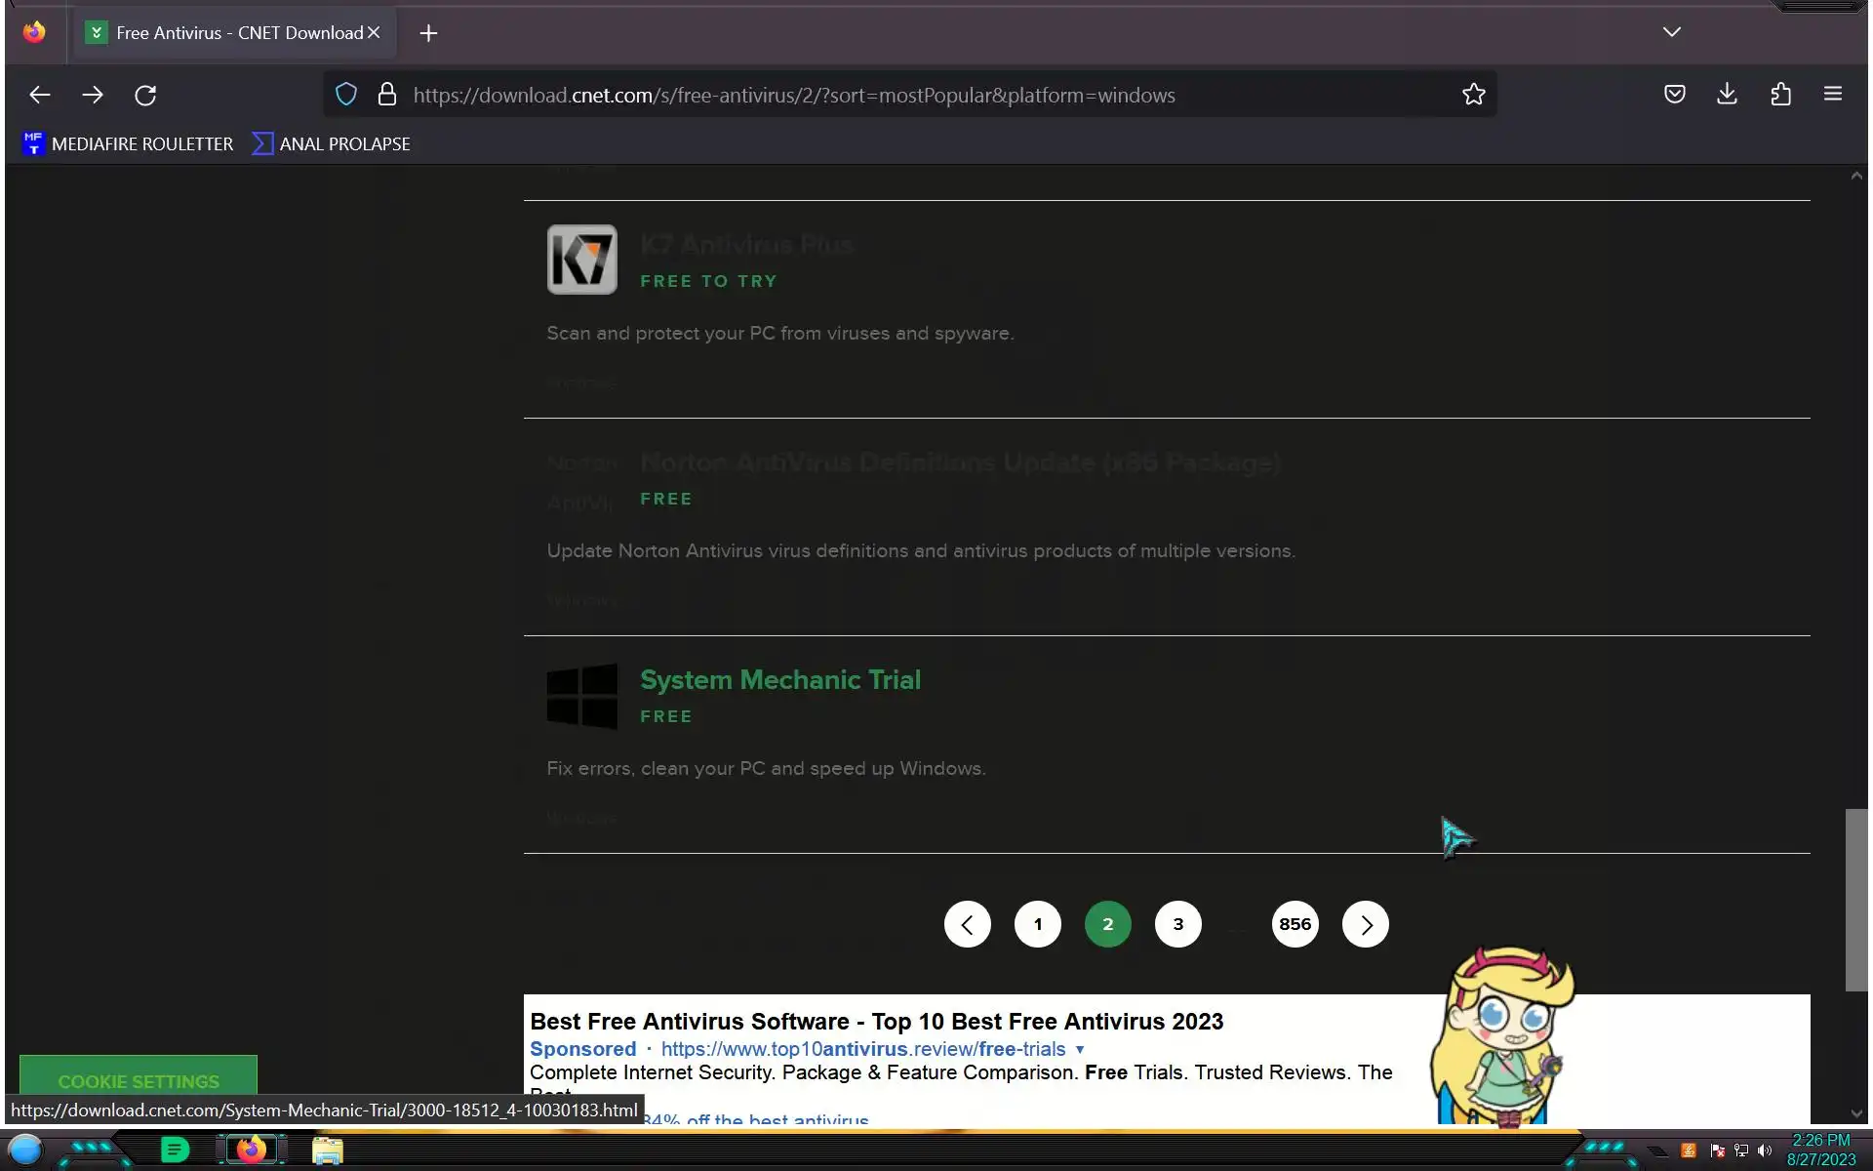Open the extensions puzzle icon

pyautogui.click(x=1780, y=95)
